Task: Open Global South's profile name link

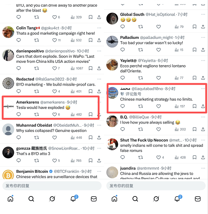Action: point(132,15)
